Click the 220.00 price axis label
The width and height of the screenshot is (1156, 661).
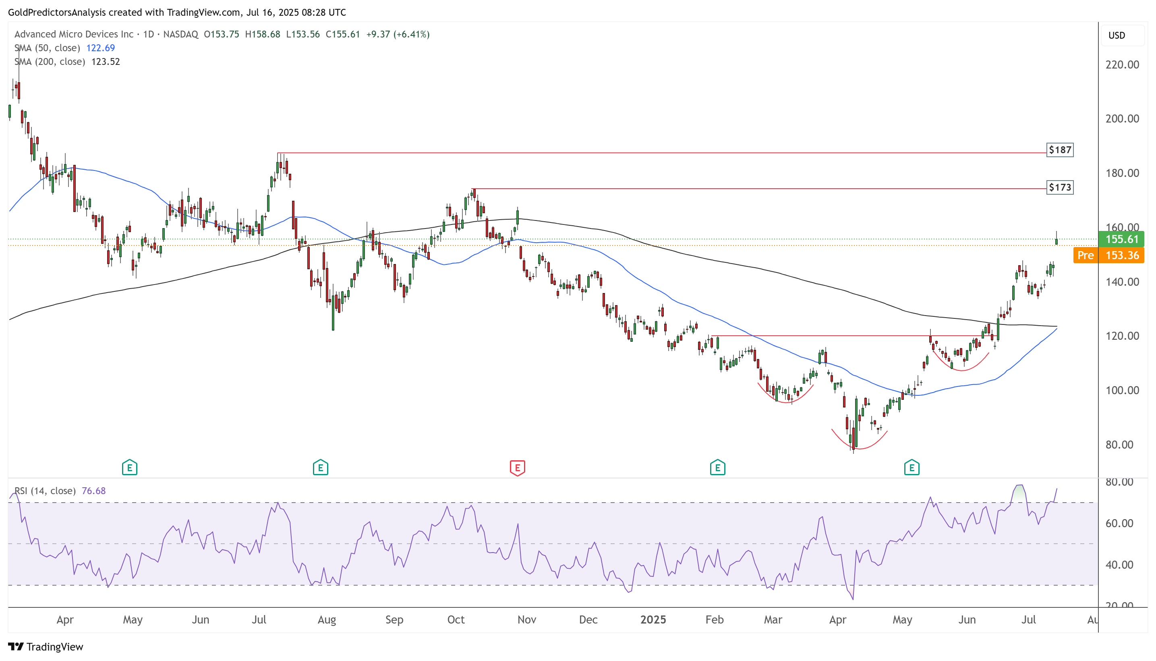[x=1122, y=64]
